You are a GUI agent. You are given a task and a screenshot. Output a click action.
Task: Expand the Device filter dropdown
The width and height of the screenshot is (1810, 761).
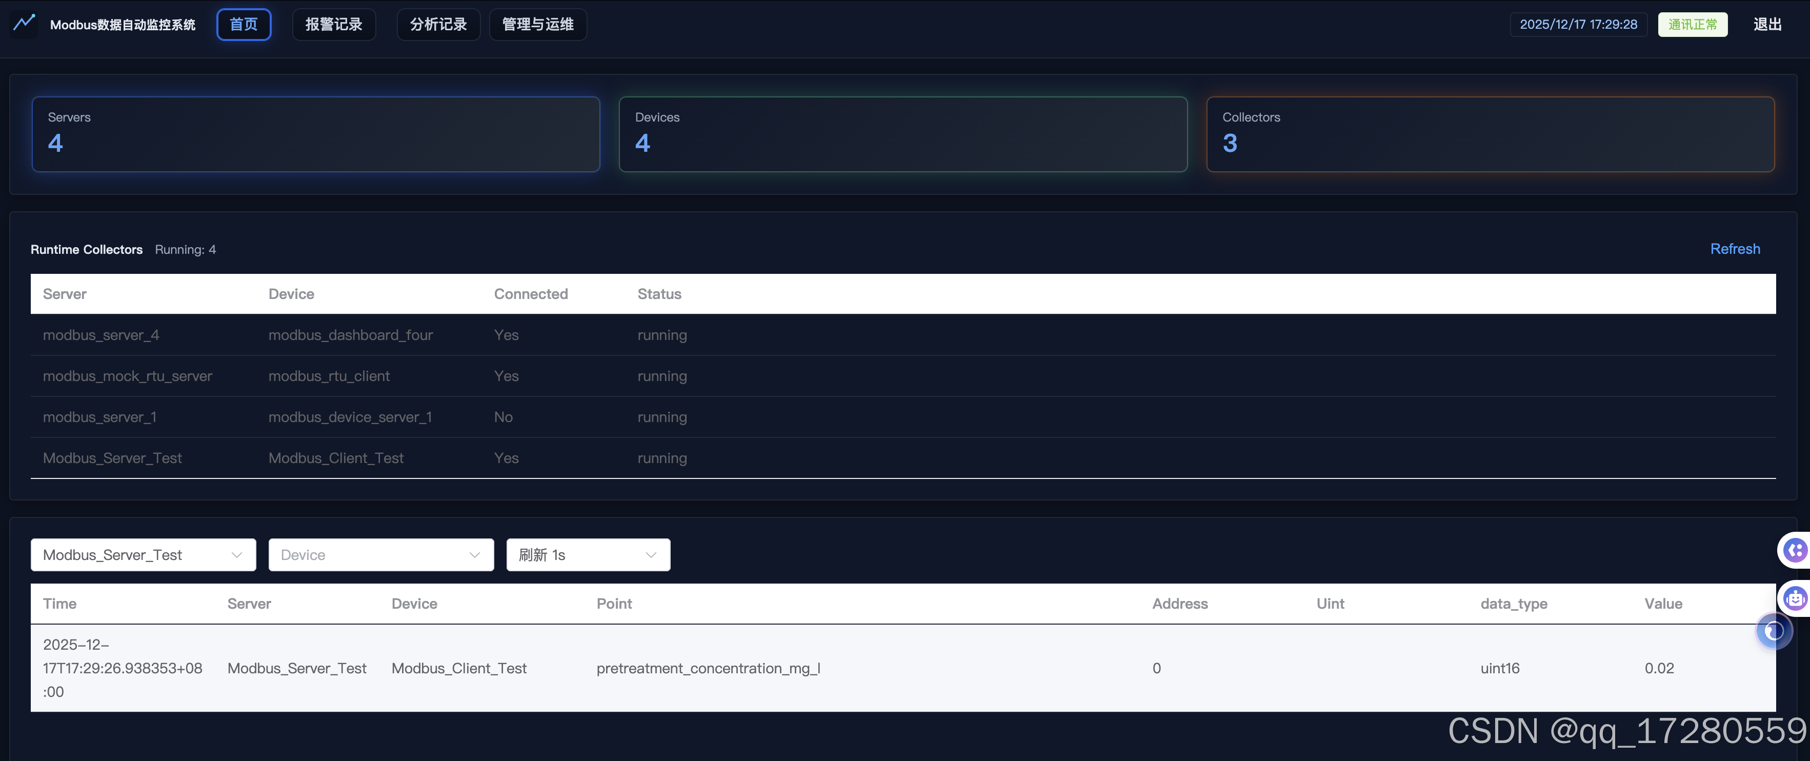click(381, 555)
